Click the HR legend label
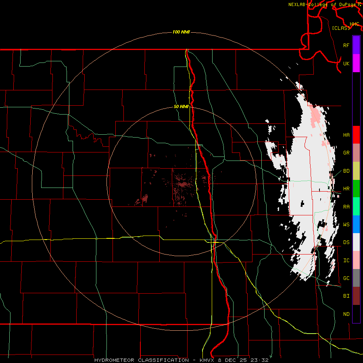 (346, 189)
